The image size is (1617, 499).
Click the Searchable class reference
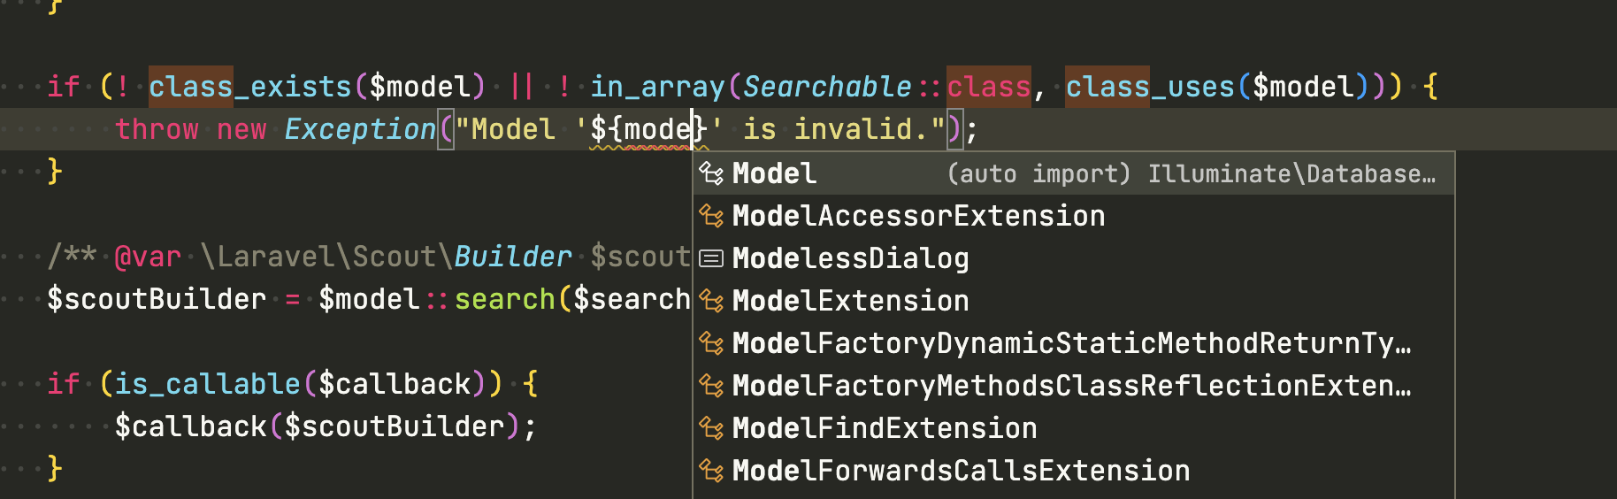point(826,87)
